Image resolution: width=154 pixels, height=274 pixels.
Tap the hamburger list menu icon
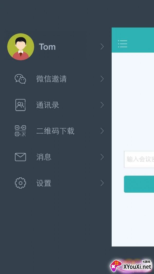[x=123, y=44]
